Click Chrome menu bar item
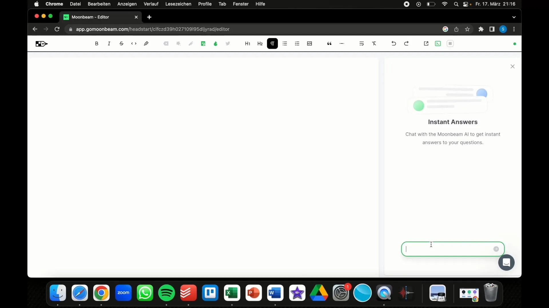 (x=54, y=4)
